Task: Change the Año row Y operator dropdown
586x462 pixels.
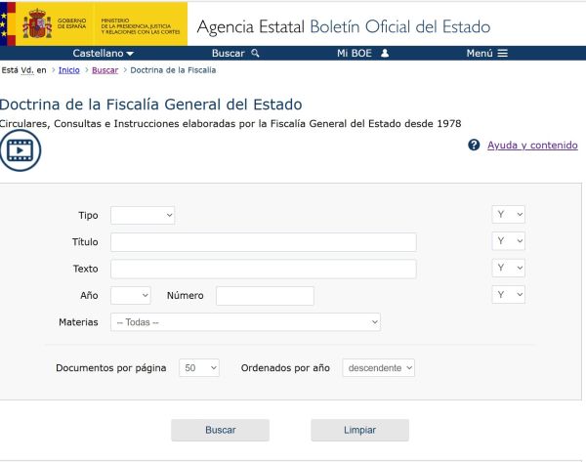Action: coord(508,295)
